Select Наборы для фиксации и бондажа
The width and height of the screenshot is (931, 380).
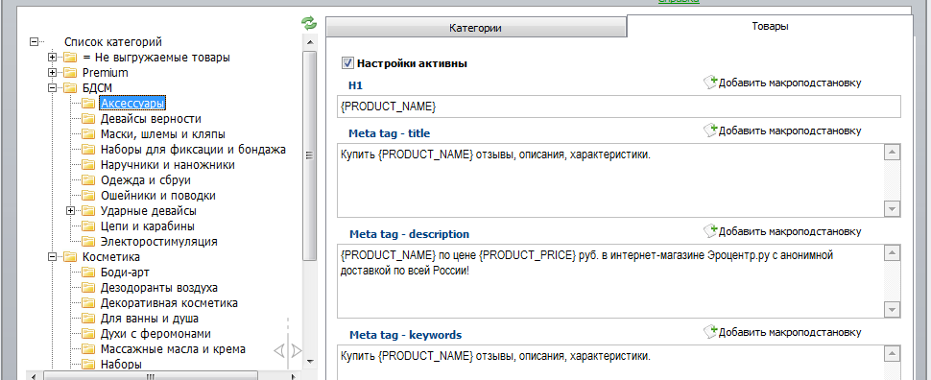point(193,150)
